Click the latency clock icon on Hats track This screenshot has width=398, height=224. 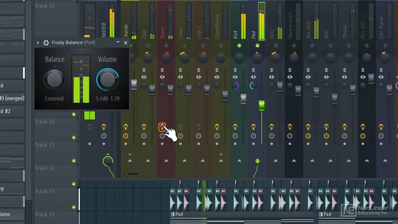tap(271, 136)
